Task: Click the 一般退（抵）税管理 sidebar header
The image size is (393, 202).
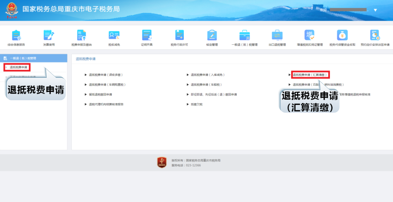Action: [x=33, y=58]
